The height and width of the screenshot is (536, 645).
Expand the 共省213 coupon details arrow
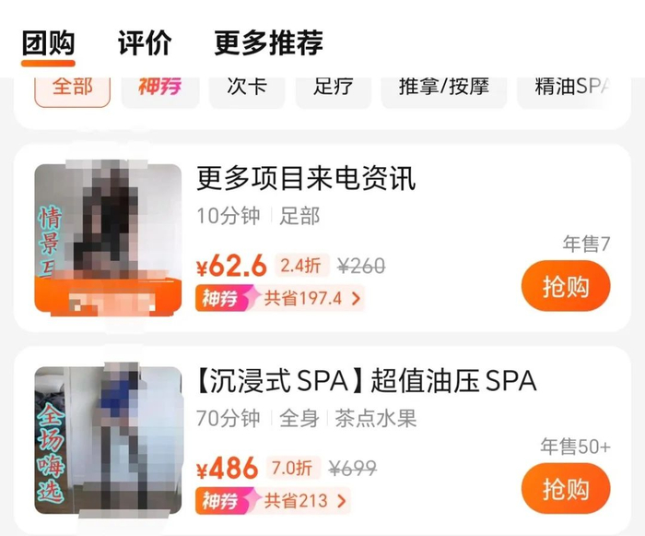click(341, 501)
